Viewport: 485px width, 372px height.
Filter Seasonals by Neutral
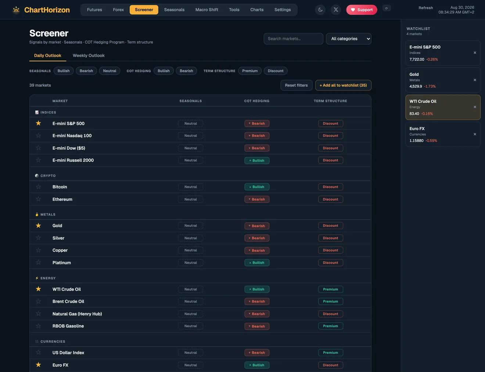pos(109,71)
